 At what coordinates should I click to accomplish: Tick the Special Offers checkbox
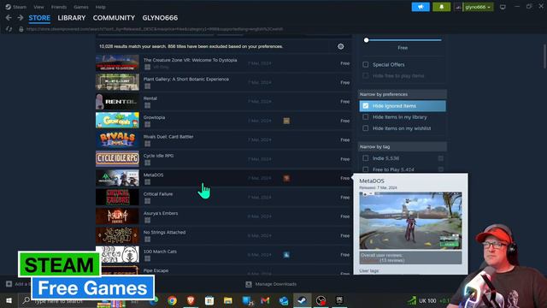tap(365, 65)
